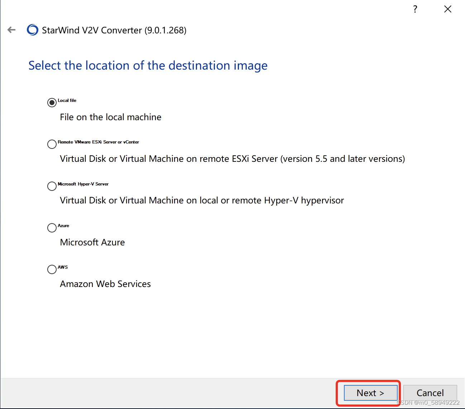Select the Local file radio button
This screenshot has height=409, width=465.
point(52,103)
